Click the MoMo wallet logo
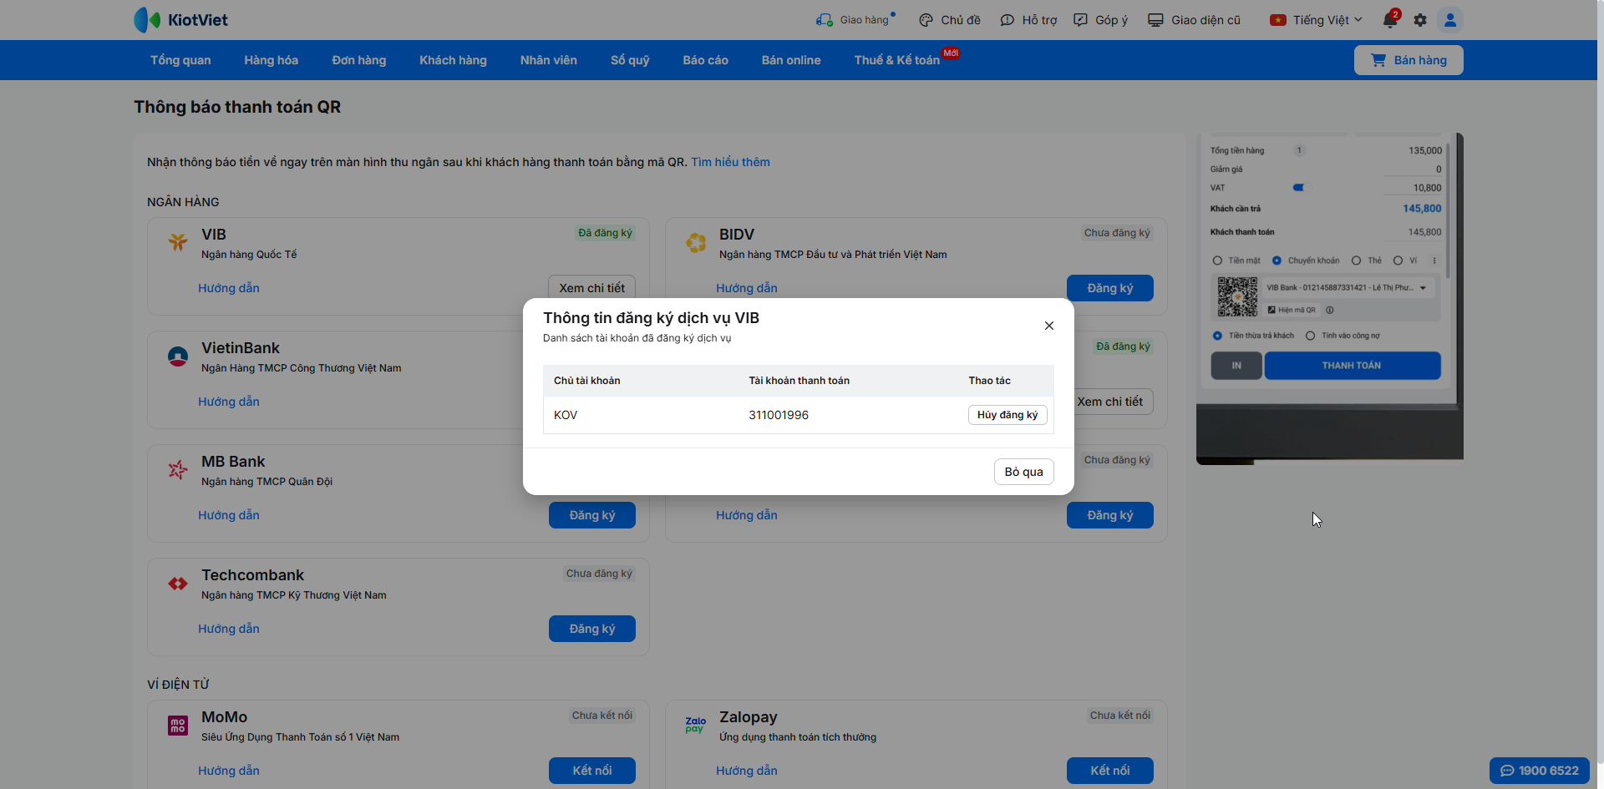This screenshot has height=789, width=1604. pyautogui.click(x=178, y=726)
